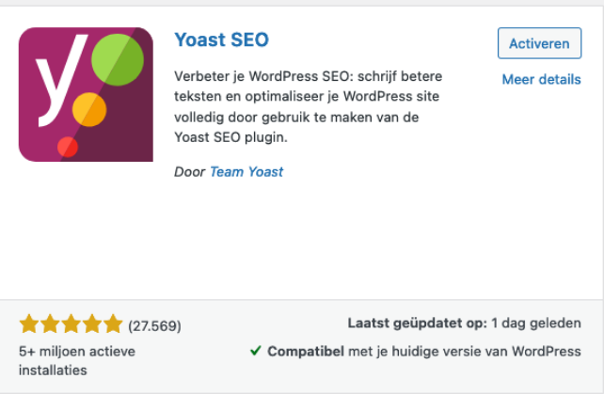Click the green circle in the Yoast logo
The height and width of the screenshot is (394, 604).
pos(118,59)
